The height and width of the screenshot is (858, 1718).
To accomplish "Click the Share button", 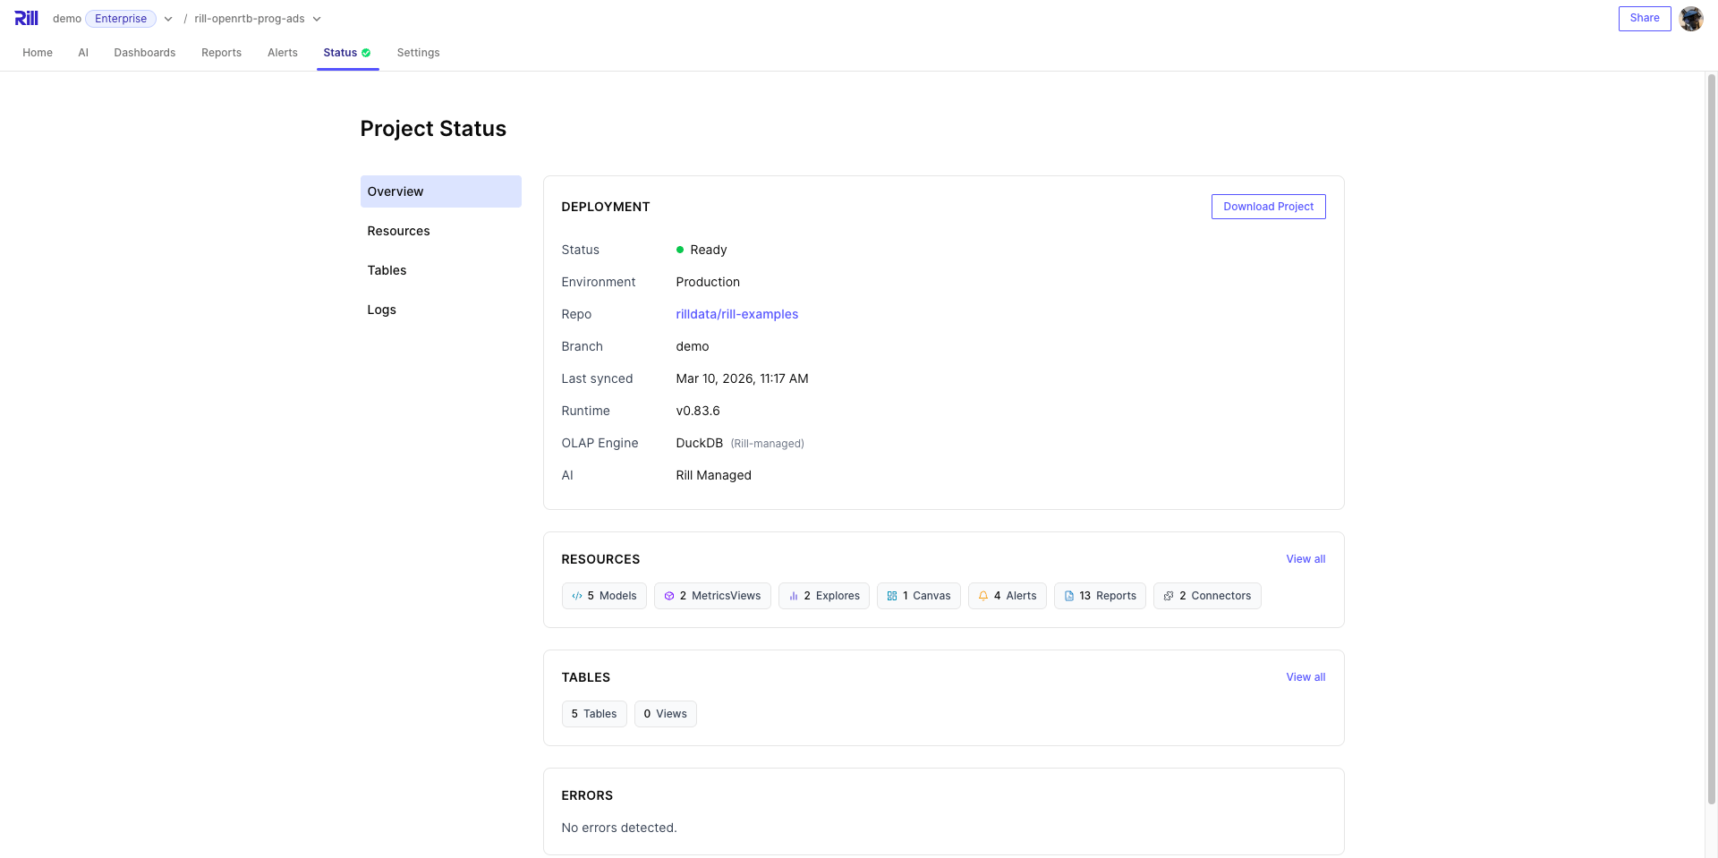I will click(1644, 19).
